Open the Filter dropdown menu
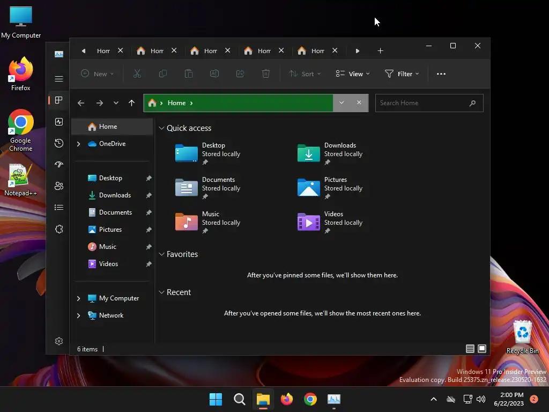The width and height of the screenshot is (549, 412). pyautogui.click(x=402, y=73)
